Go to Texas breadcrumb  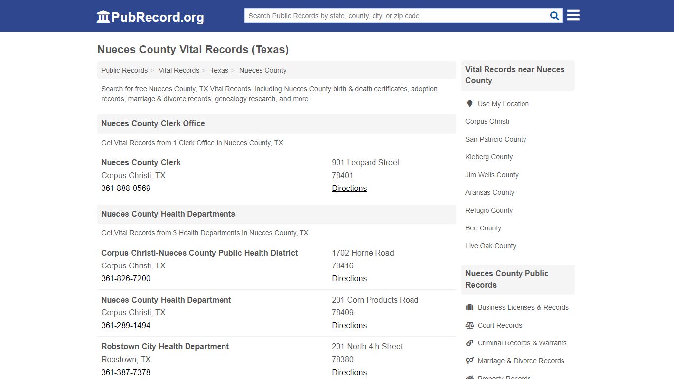(x=219, y=70)
